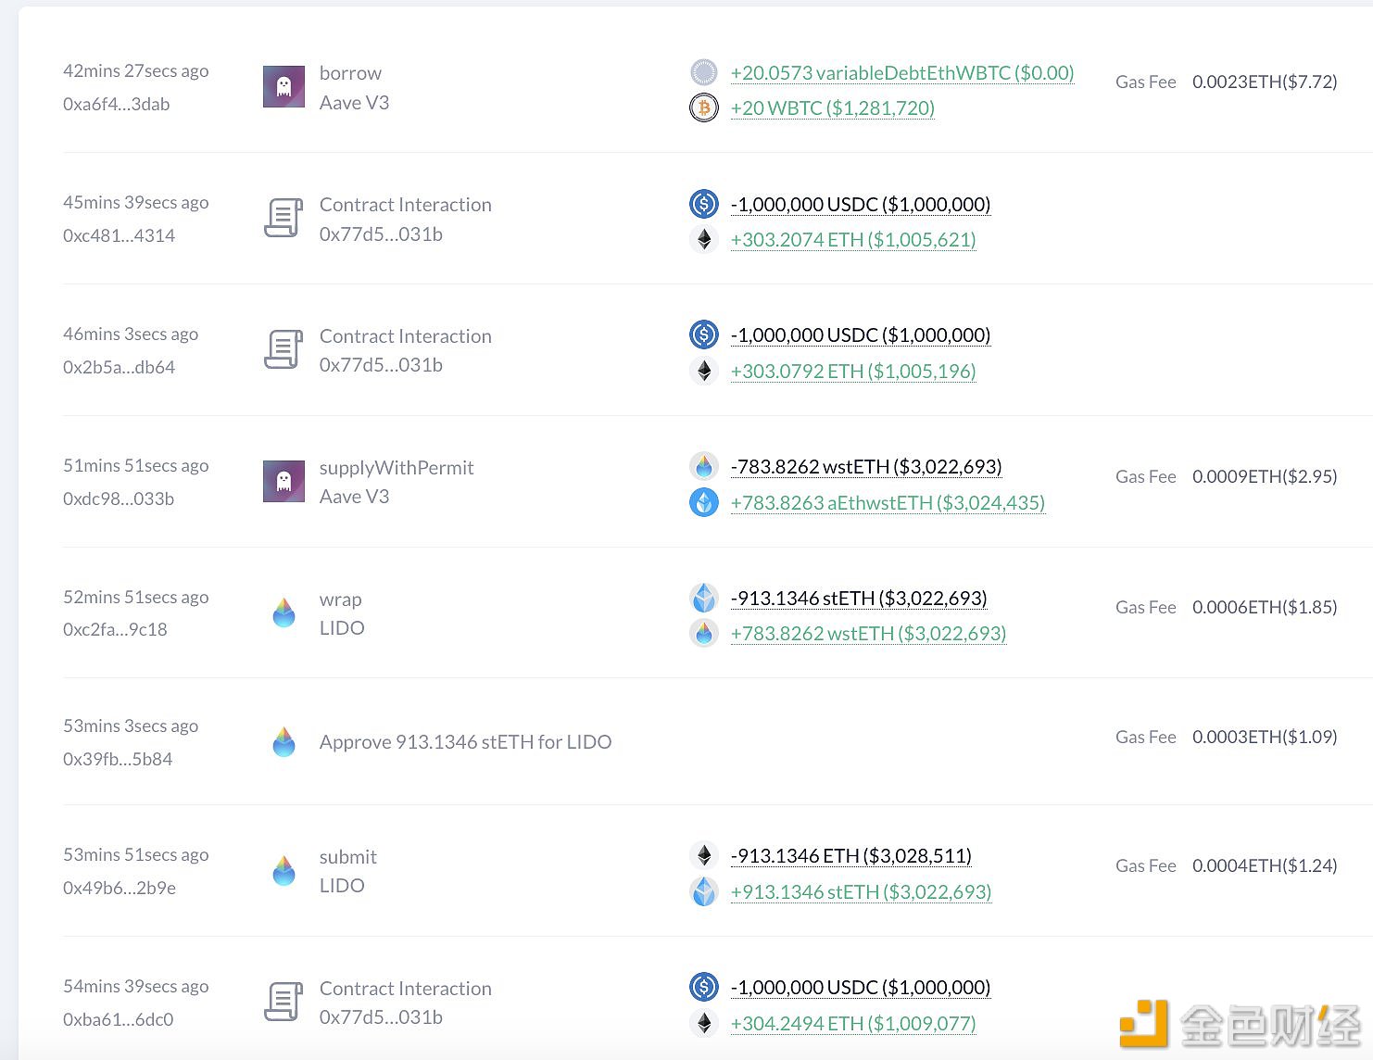Click wstETH icon beside +783.8262 wstETH
Viewport: 1373px width, 1060px height.
point(704,634)
